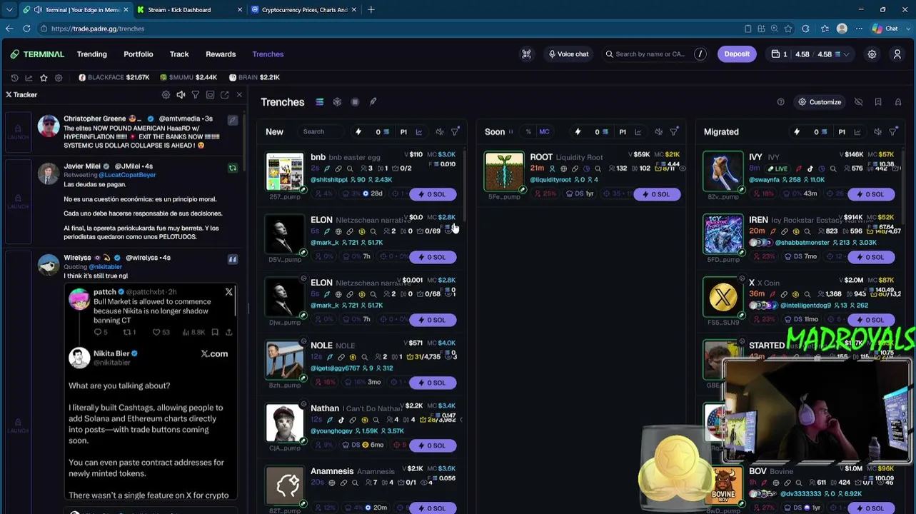Switch Soon column to MC display
The width and height of the screenshot is (916, 514).
[x=544, y=132]
